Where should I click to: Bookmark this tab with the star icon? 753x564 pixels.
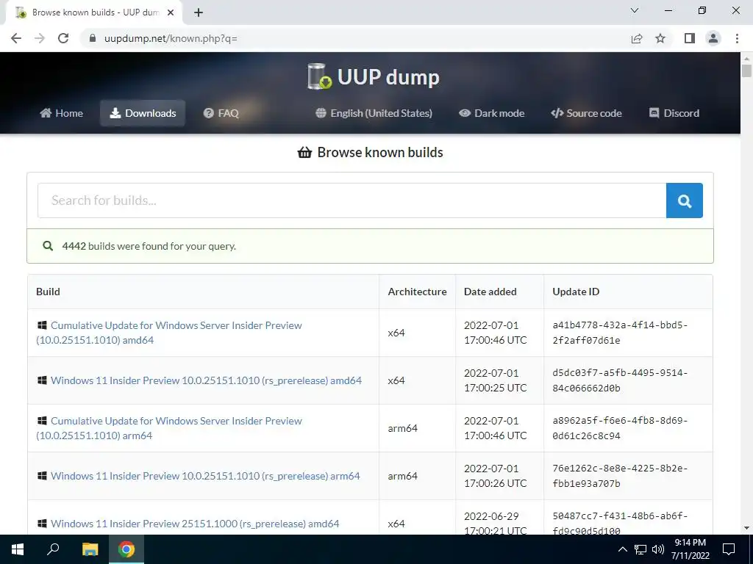tap(660, 38)
